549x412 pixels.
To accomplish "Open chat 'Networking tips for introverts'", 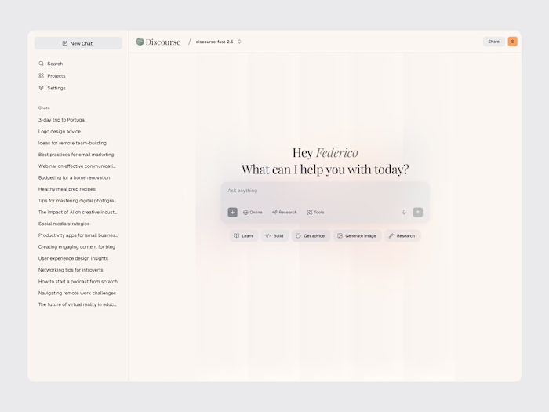I will pos(71,270).
